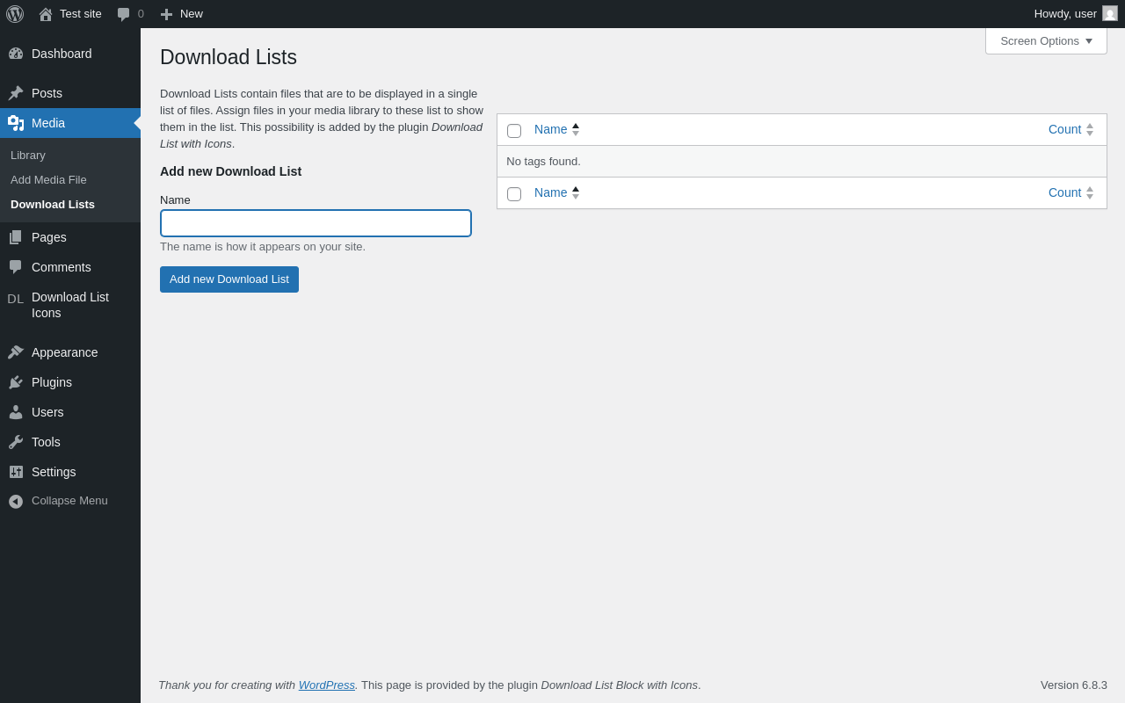Click the Plugins plug icon
This screenshot has width=1125, height=703.
pos(16,382)
